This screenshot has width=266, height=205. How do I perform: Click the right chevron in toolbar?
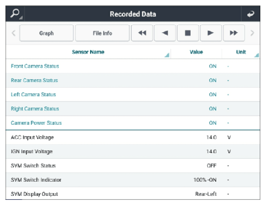click(252, 33)
